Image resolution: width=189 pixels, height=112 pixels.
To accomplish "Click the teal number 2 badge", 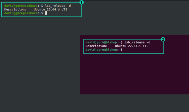I will (x=163, y=39).
